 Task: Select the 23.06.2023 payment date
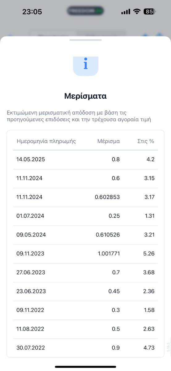point(31,291)
